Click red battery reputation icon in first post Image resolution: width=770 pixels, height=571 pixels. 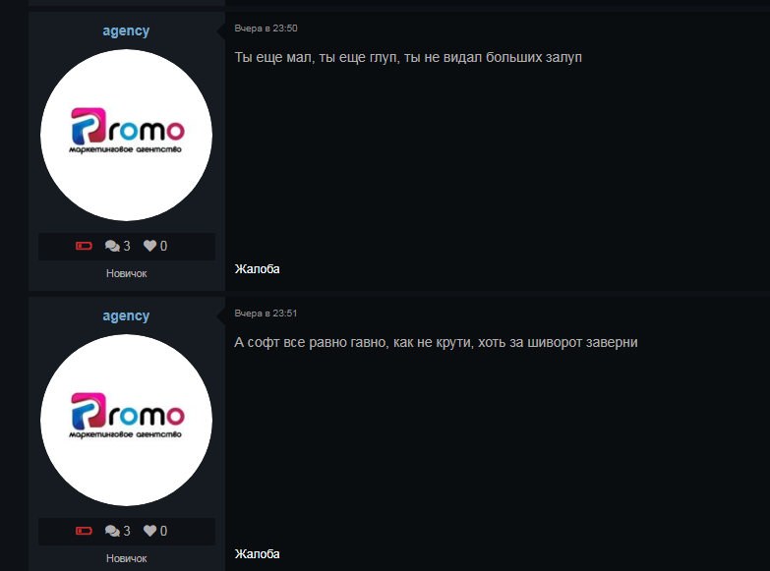(x=84, y=246)
